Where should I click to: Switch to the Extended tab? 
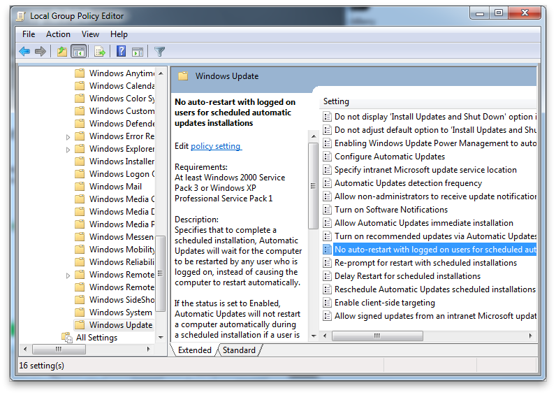click(195, 350)
